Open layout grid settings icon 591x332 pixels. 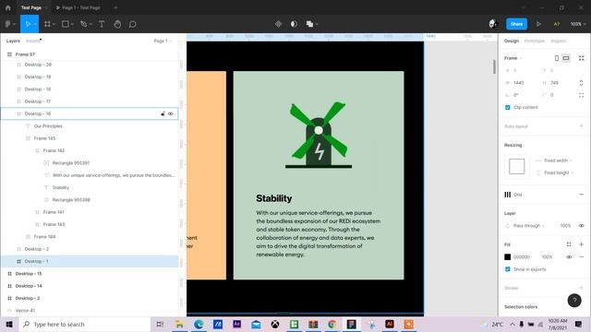tap(508, 195)
